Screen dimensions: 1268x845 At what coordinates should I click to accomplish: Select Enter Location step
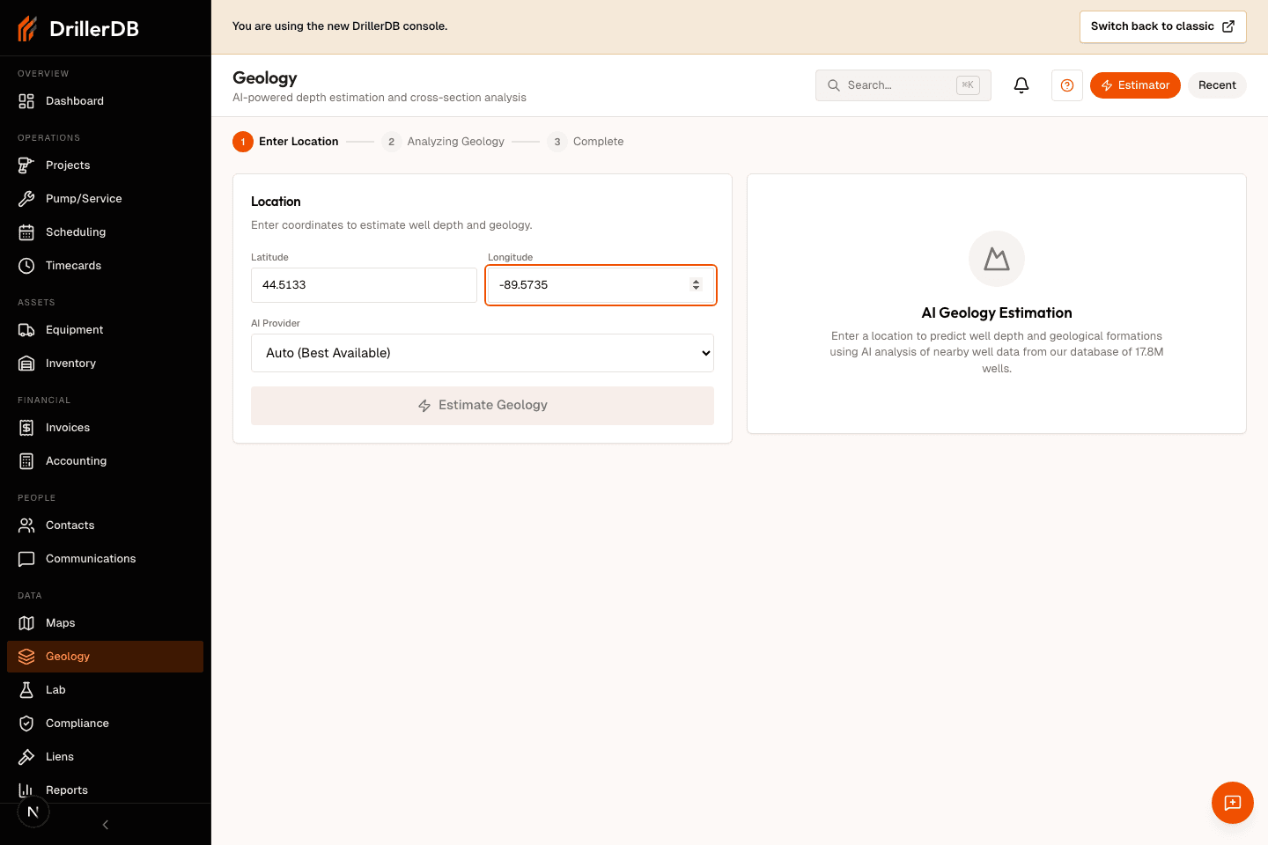tap(285, 142)
